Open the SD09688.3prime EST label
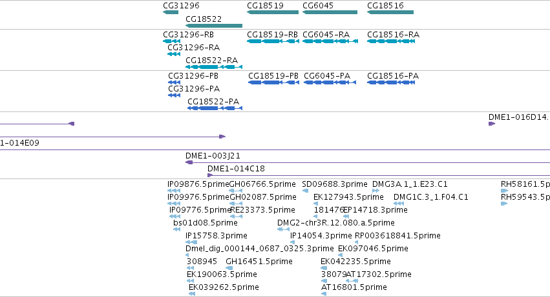The height and width of the screenshot is (297, 550). click(x=335, y=184)
